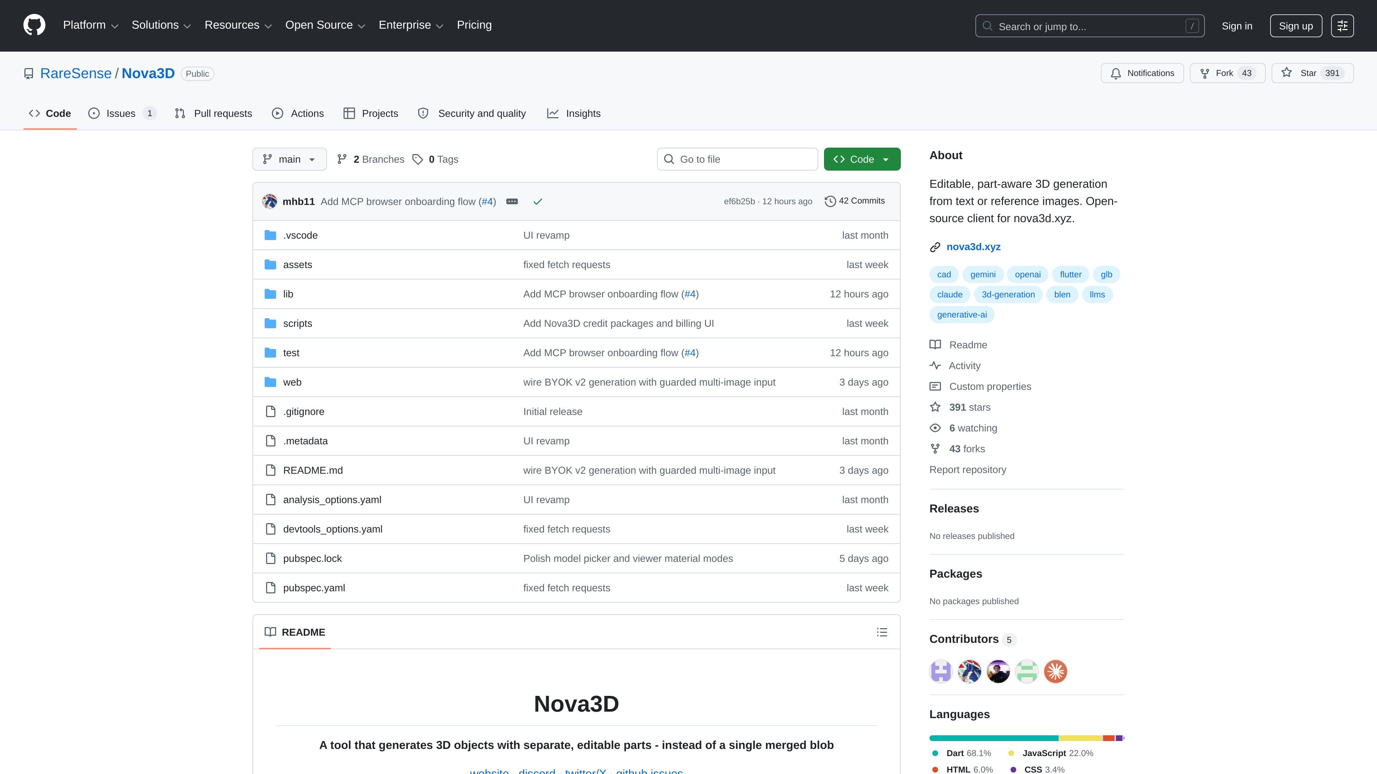Click the flutter topic tag
Screen dimensions: 1377x774
[1071, 274]
